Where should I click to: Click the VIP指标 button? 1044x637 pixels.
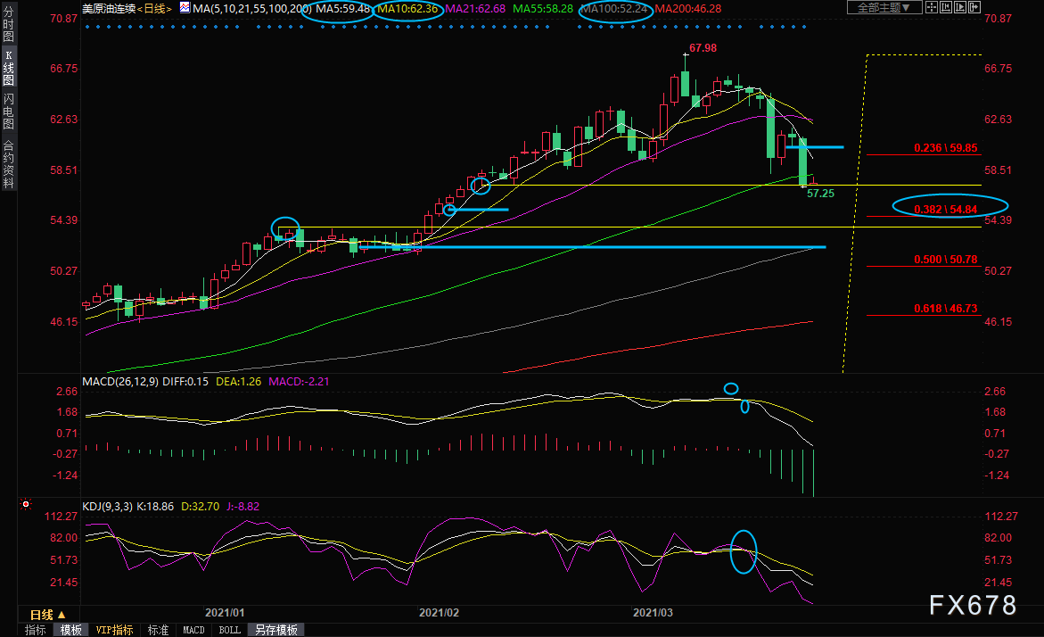click(114, 630)
